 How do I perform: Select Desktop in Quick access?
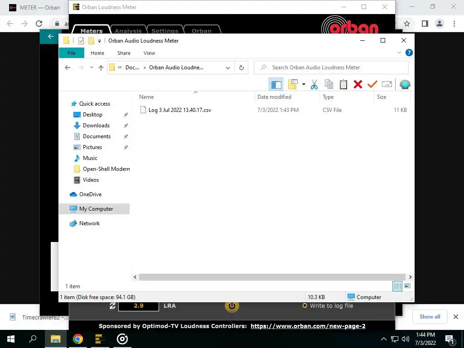(x=92, y=115)
